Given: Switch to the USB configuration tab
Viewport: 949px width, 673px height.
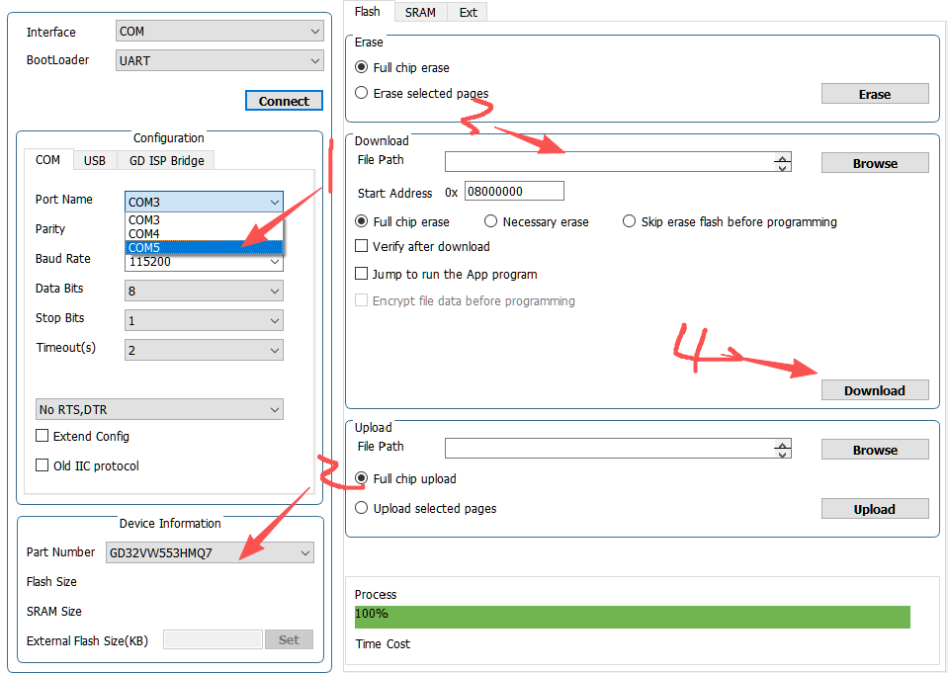Looking at the screenshot, I should [x=95, y=160].
